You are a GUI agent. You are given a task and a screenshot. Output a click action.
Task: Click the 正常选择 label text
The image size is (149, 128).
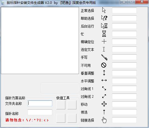point(87,11)
